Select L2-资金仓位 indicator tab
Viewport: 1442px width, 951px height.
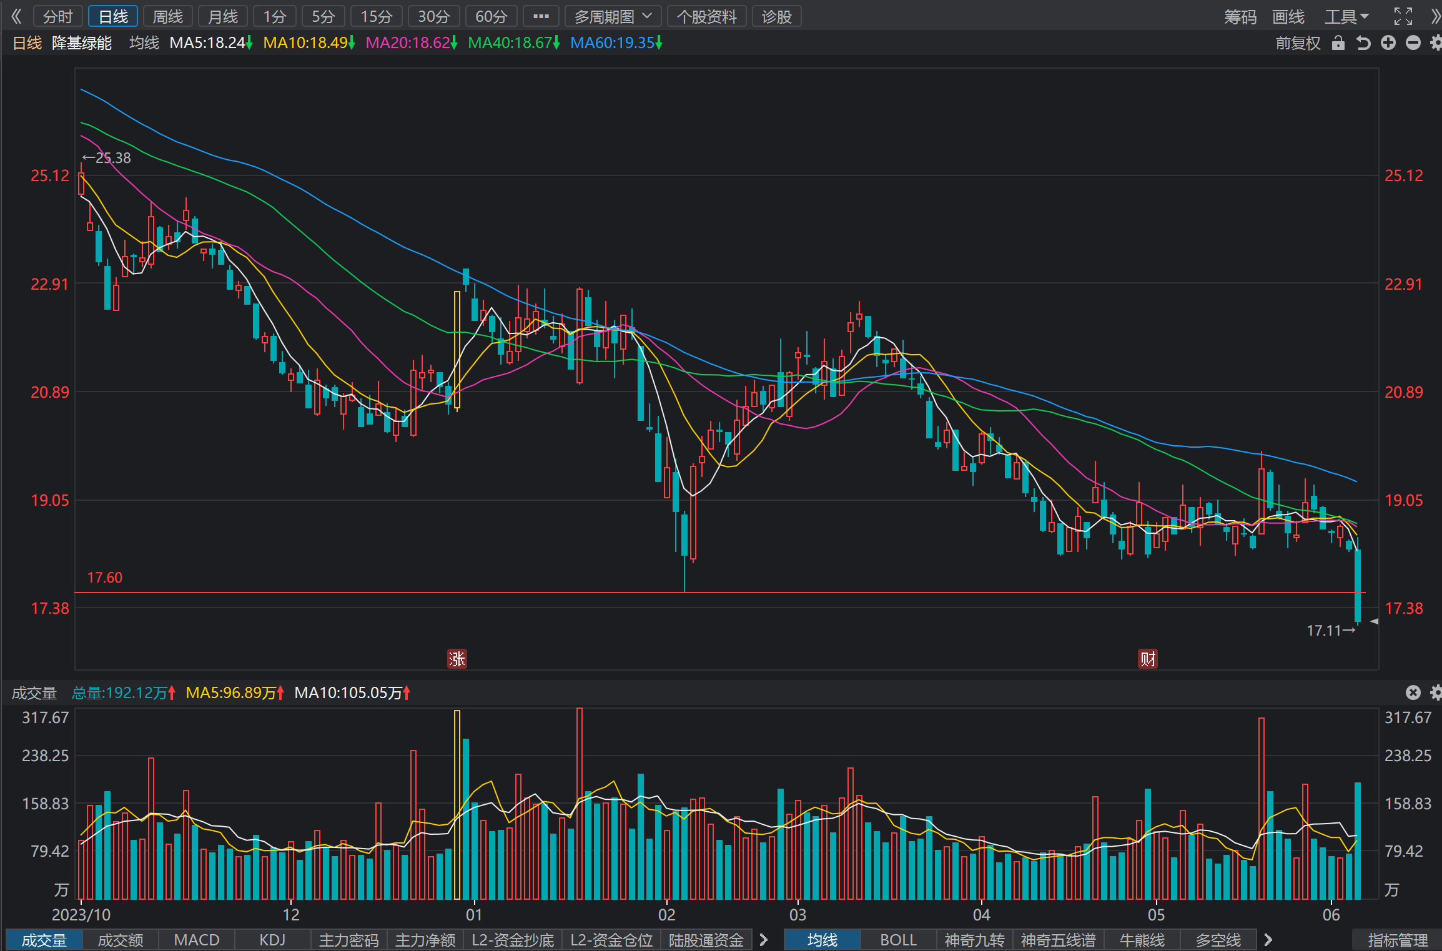tap(611, 940)
